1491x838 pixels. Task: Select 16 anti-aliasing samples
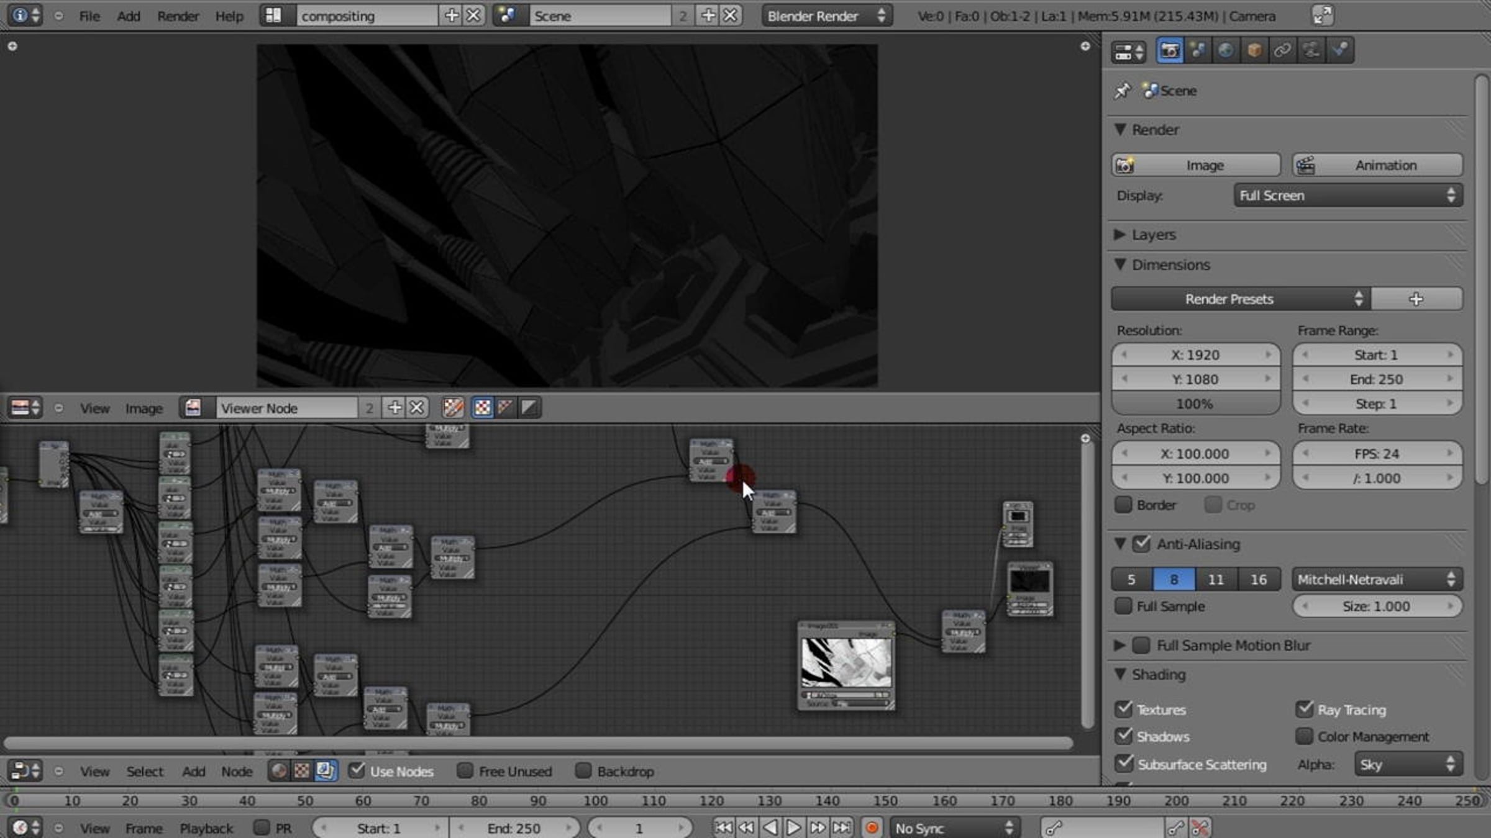pos(1258,579)
